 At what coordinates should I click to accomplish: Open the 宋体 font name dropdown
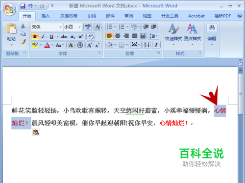(60, 27)
